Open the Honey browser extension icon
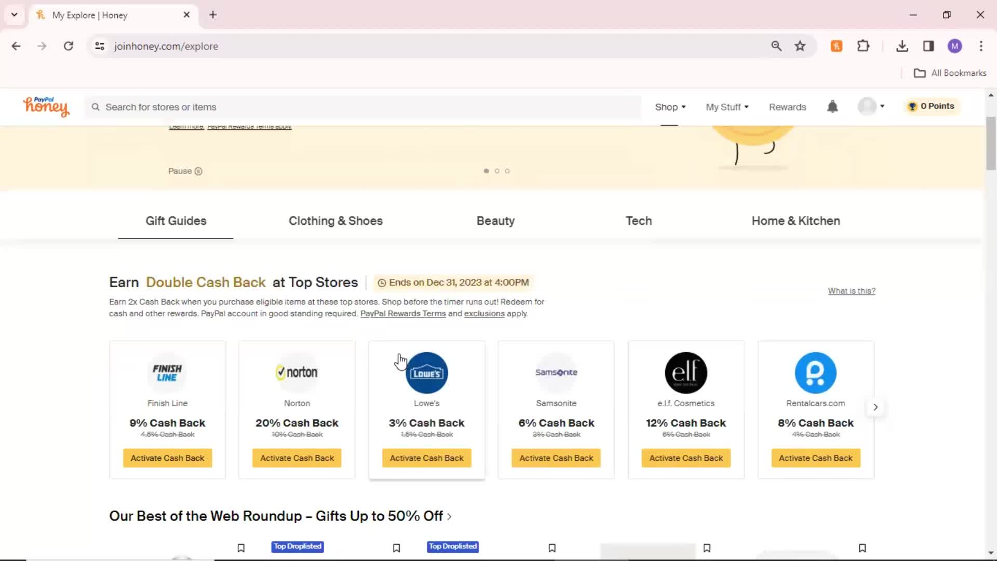997x561 pixels. pyautogui.click(x=836, y=46)
